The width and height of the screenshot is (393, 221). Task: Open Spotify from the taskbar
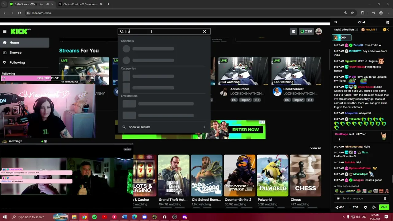(94, 217)
